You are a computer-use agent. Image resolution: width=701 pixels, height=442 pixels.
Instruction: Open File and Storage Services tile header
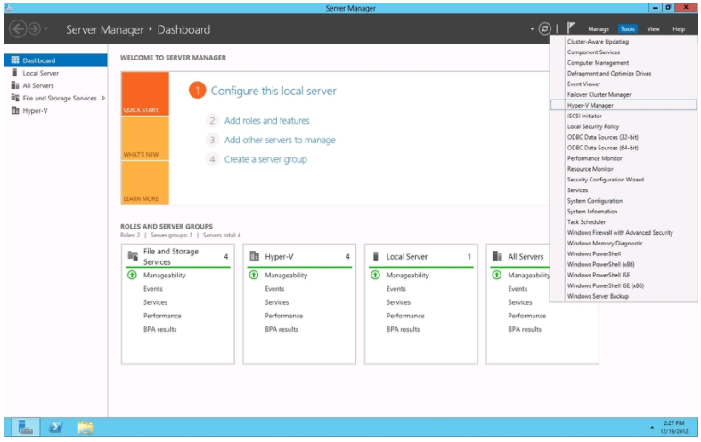coord(178,256)
